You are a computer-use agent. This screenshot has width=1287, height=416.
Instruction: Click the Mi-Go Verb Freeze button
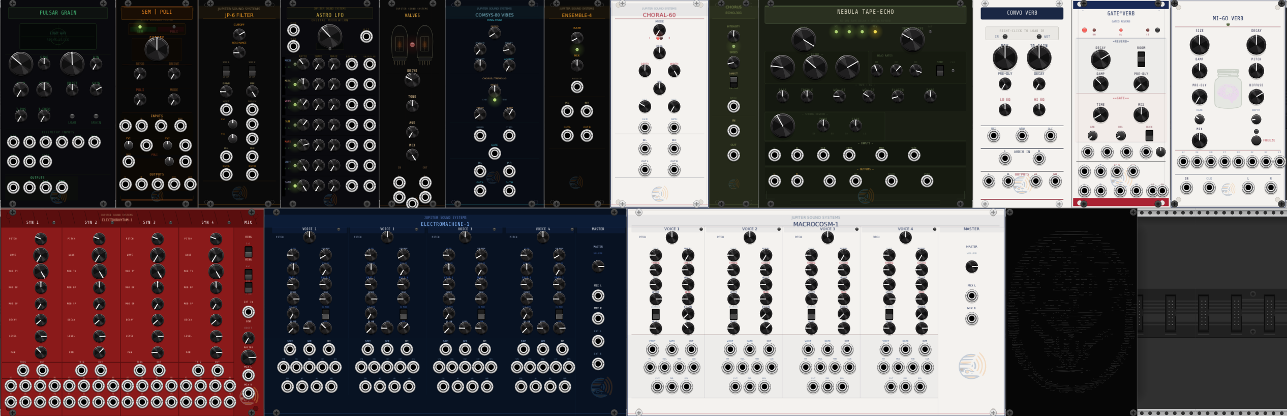[x=1256, y=140]
